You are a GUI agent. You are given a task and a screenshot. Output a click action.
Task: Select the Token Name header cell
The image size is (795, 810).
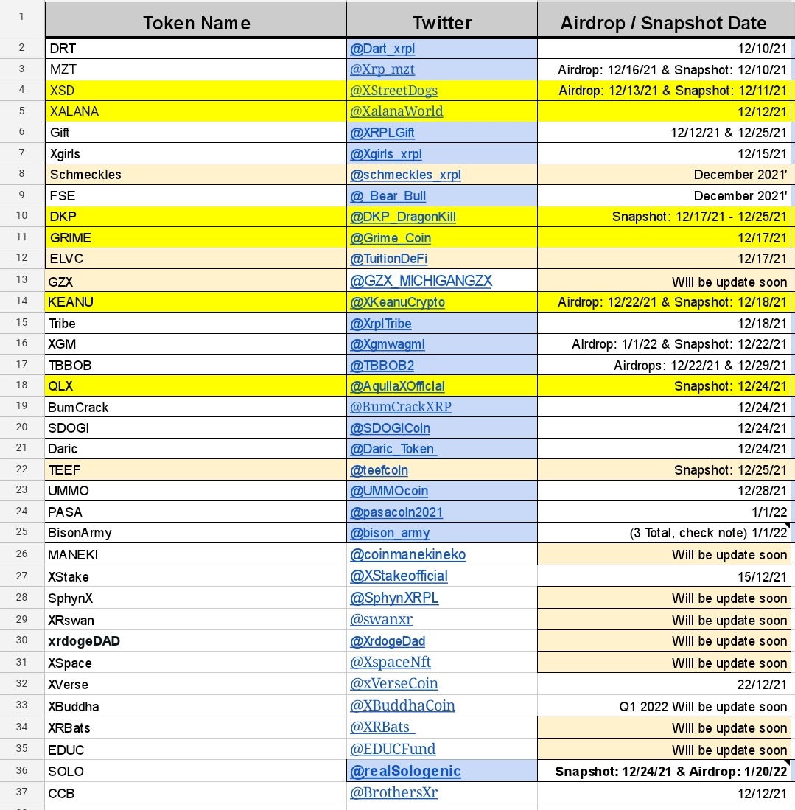(x=196, y=21)
